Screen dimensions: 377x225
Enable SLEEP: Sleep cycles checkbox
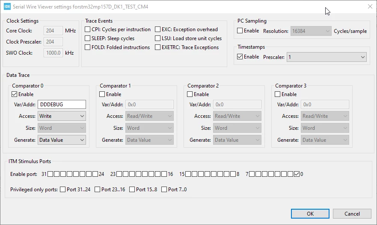88,38
